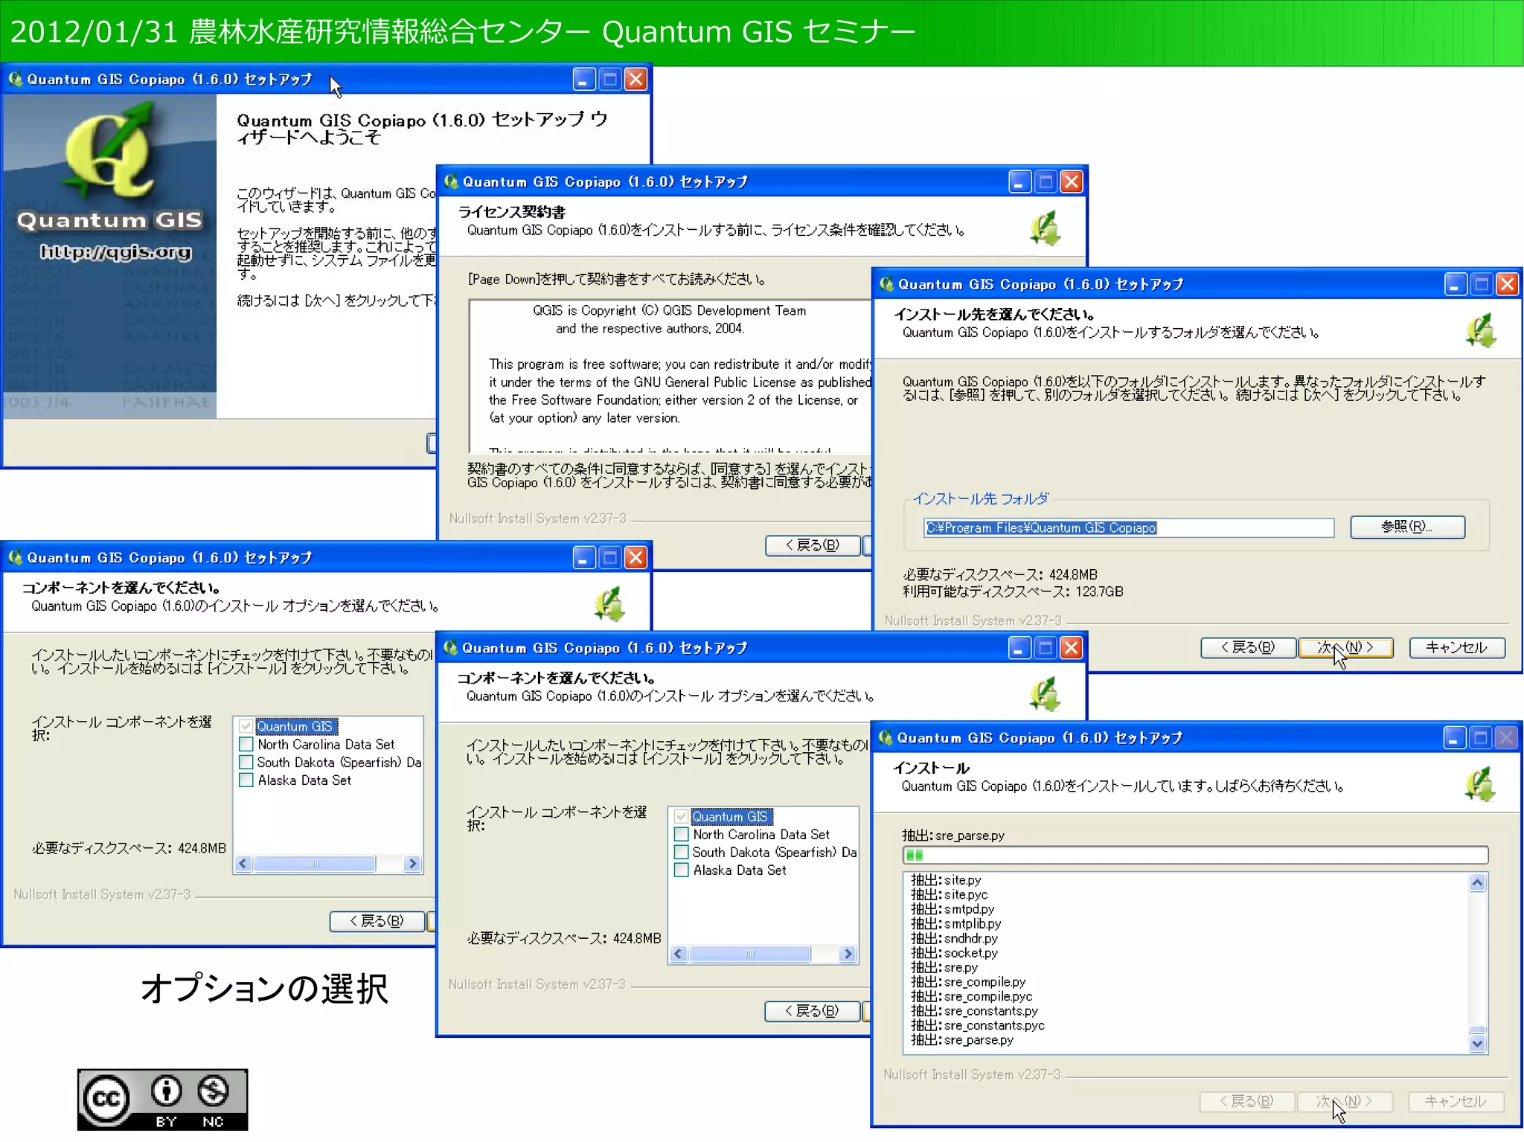Screen dimensions: 1524x1142
Task: Click the QGIS title bar icon of the lower-left components window
Action: click(x=15, y=557)
